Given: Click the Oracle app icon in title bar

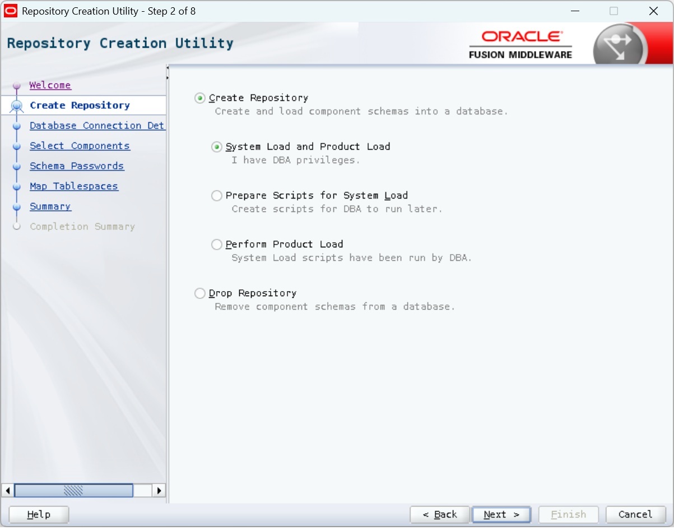Looking at the screenshot, I should click(x=11, y=11).
